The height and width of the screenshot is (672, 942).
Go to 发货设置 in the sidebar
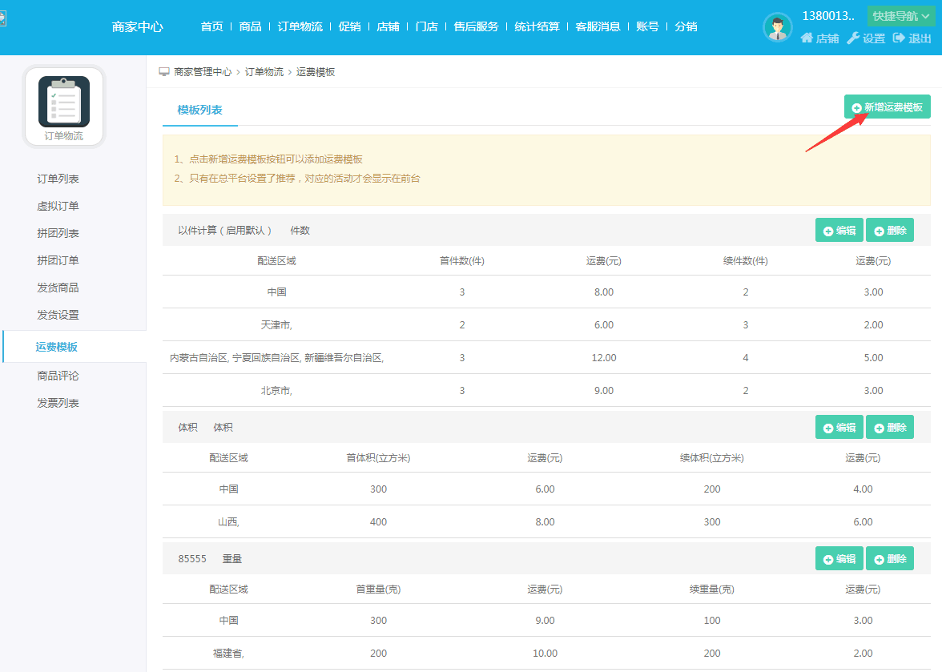[58, 315]
